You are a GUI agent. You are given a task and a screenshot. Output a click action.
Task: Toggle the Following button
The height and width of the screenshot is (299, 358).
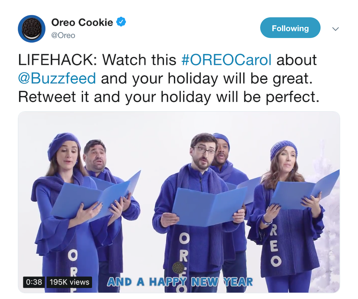click(290, 28)
